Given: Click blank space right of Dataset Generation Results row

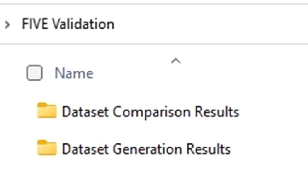Looking at the screenshot, I should coord(269,149).
